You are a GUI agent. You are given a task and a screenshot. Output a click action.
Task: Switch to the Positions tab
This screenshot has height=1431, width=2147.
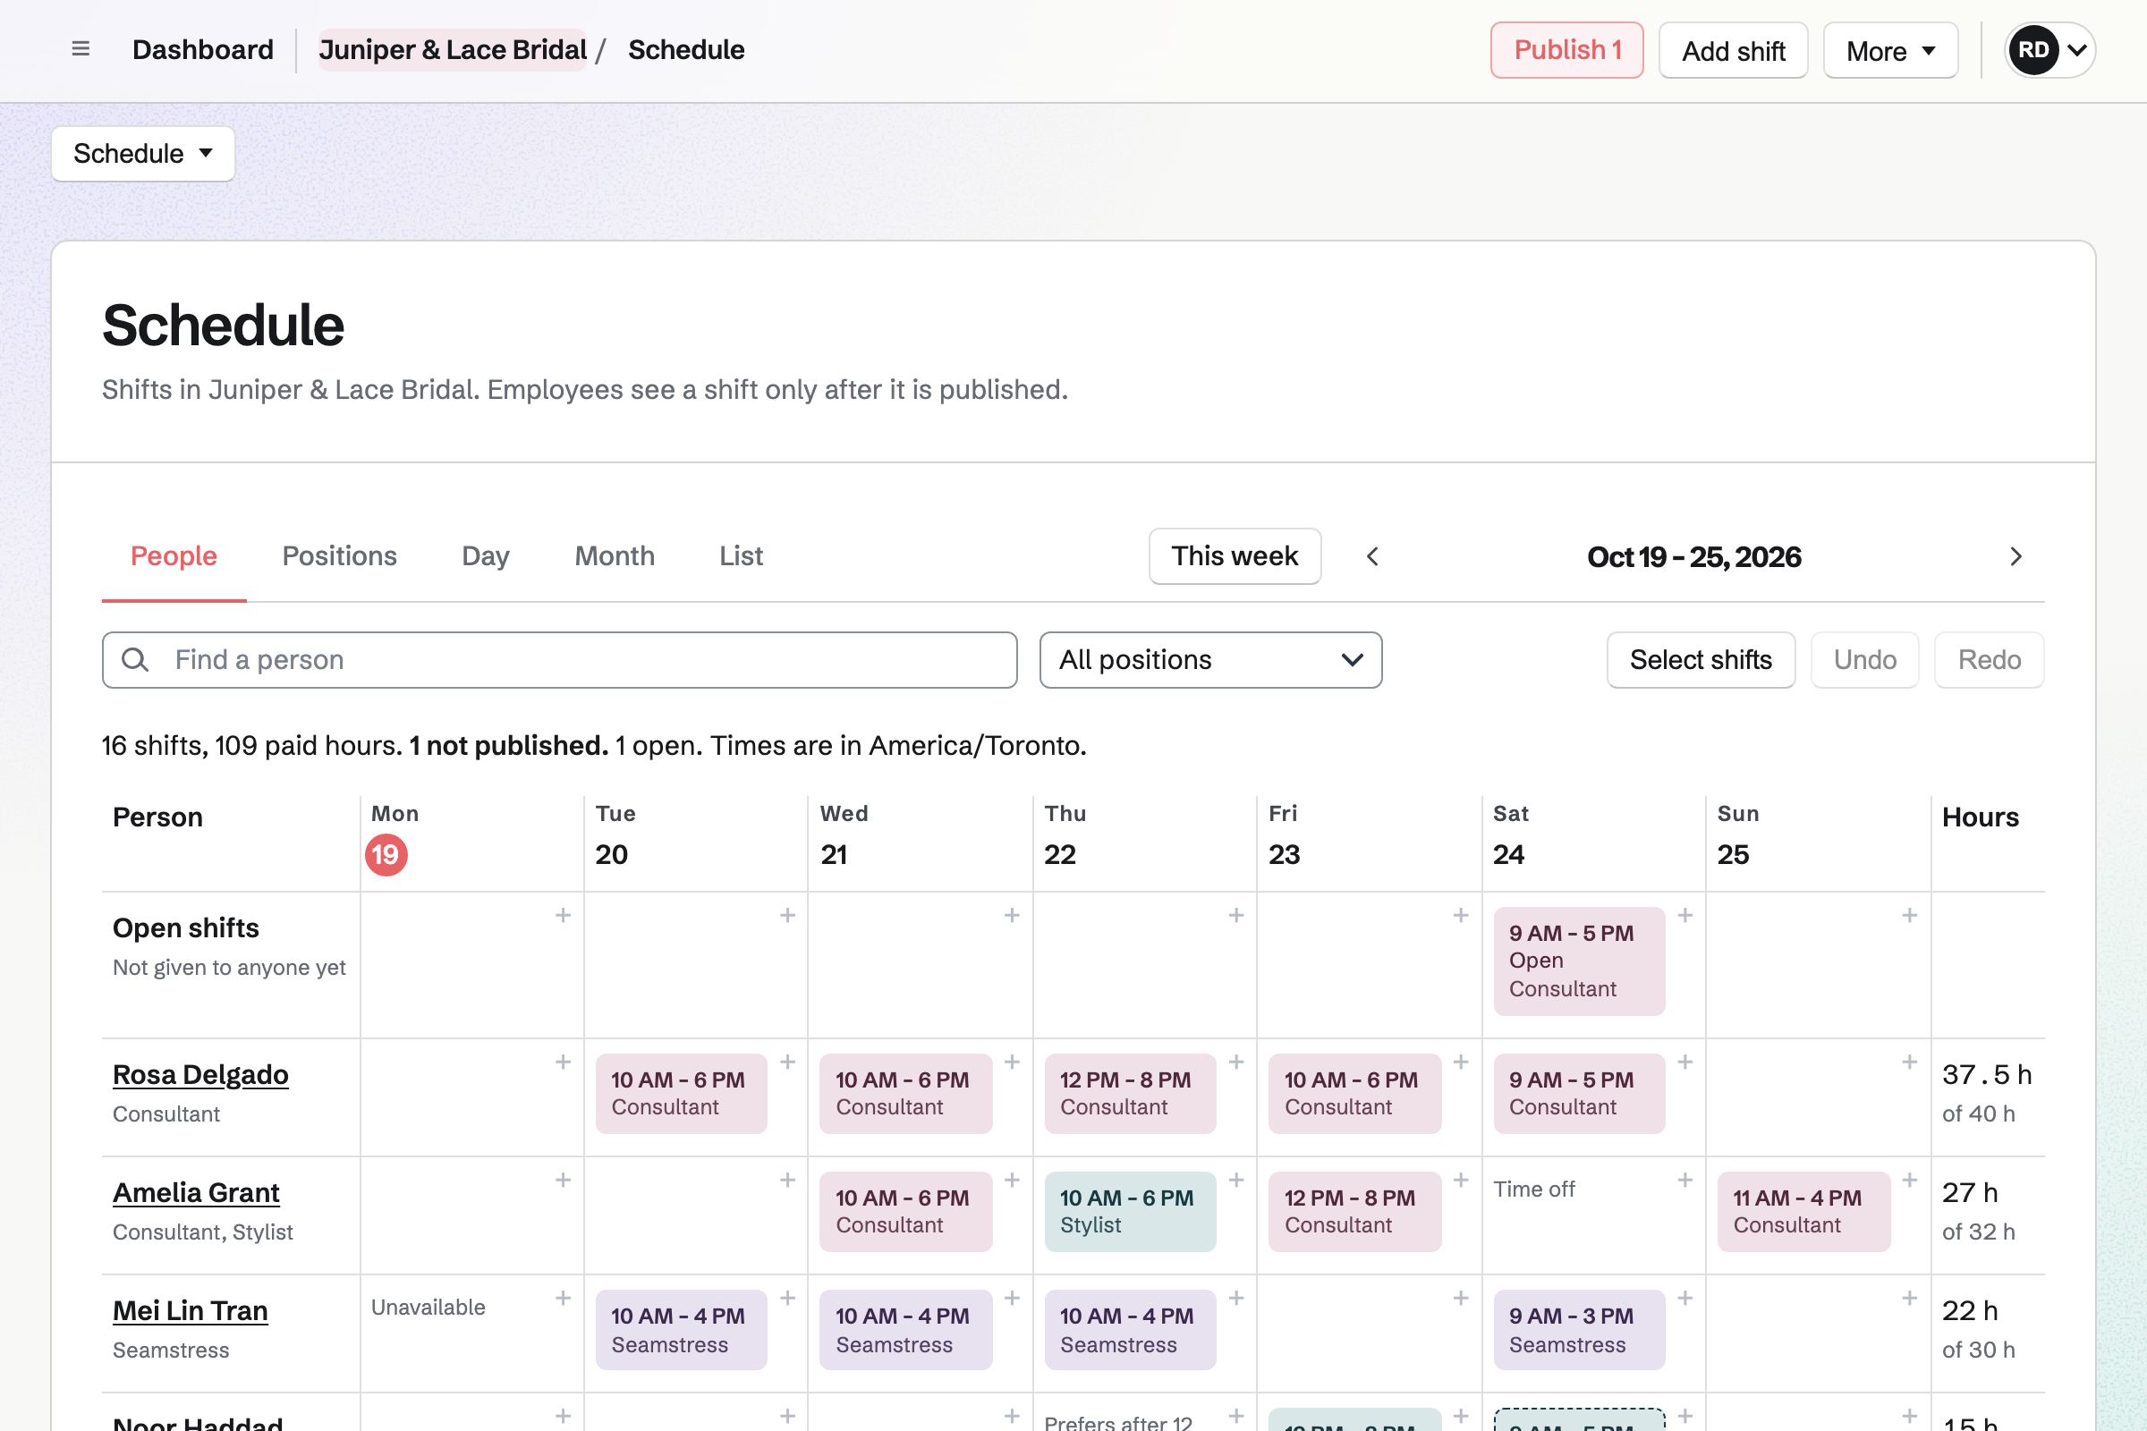pyautogui.click(x=340, y=555)
